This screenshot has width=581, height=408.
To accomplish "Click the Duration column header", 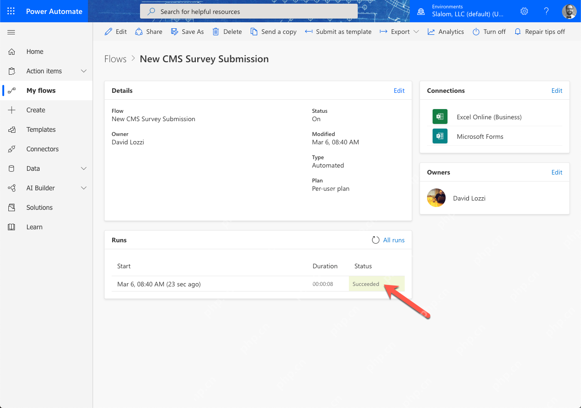I will pos(325,266).
